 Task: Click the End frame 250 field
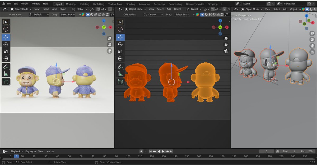(x=307, y=151)
